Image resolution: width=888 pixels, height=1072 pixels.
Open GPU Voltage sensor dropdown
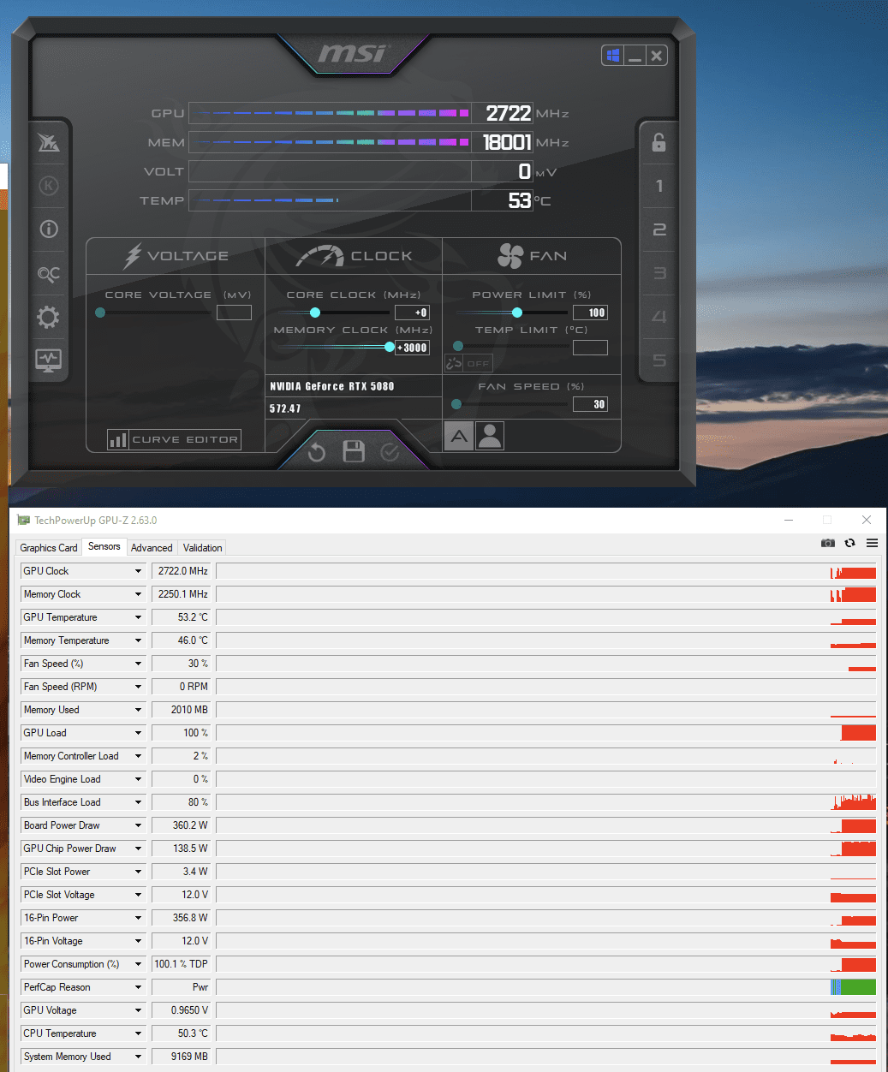point(138,1010)
